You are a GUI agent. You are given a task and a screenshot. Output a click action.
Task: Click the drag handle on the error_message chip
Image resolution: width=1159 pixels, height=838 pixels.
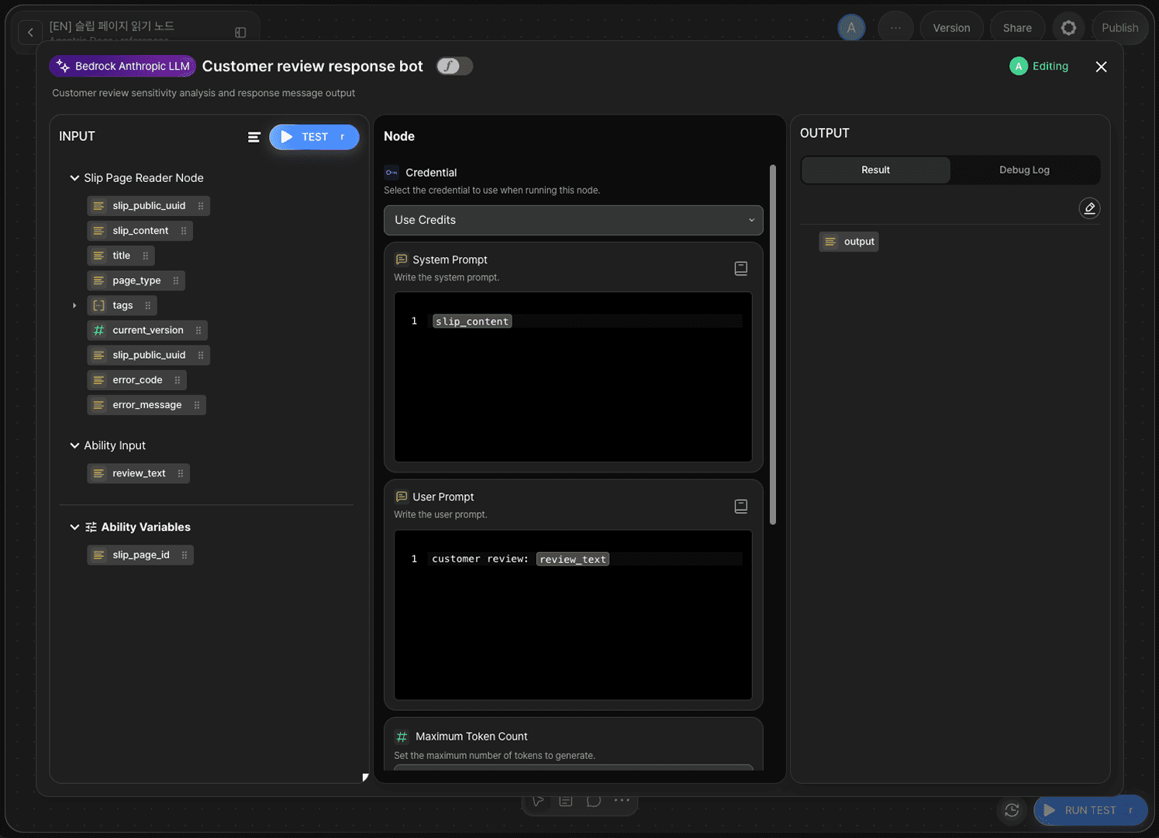(197, 404)
